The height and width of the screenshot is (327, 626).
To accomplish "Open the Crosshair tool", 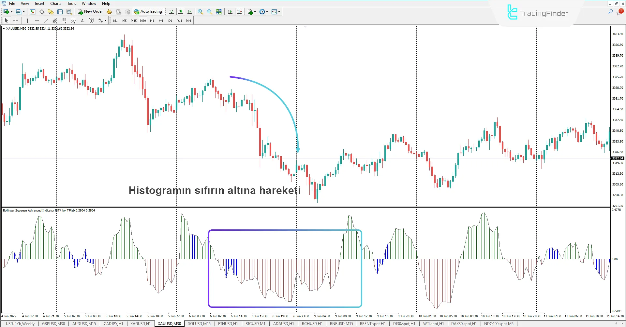I will pos(16,20).
